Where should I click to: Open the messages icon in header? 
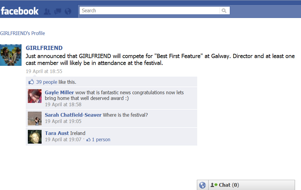coord(57,11)
